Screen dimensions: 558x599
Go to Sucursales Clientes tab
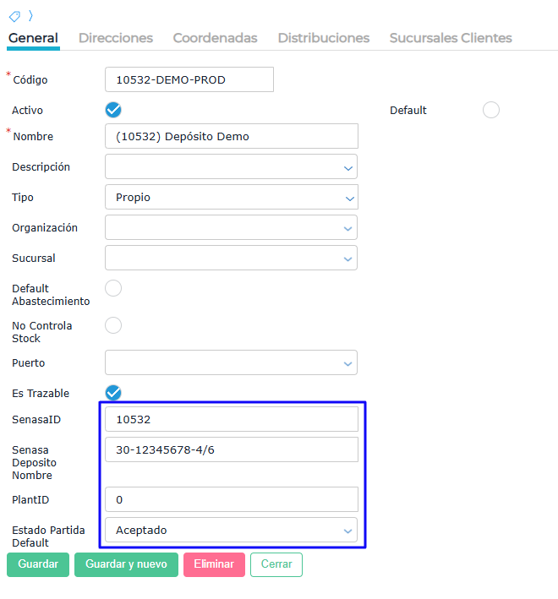coord(451,38)
